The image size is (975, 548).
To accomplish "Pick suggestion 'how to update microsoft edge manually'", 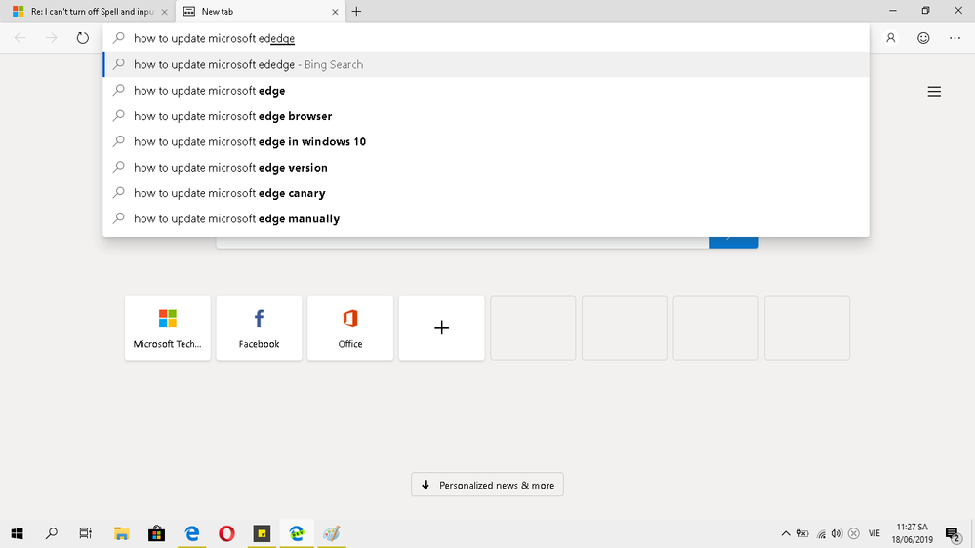I will coord(486,218).
